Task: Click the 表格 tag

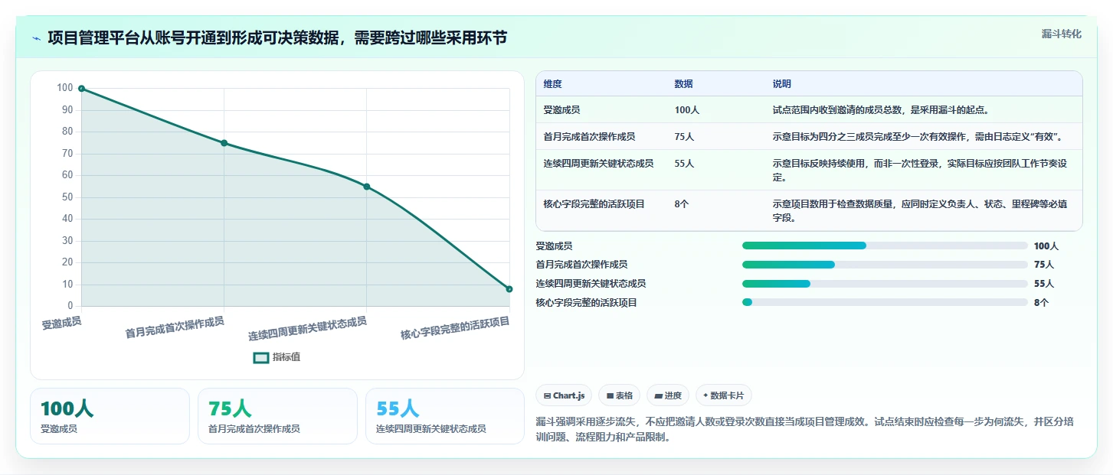Action: click(620, 395)
